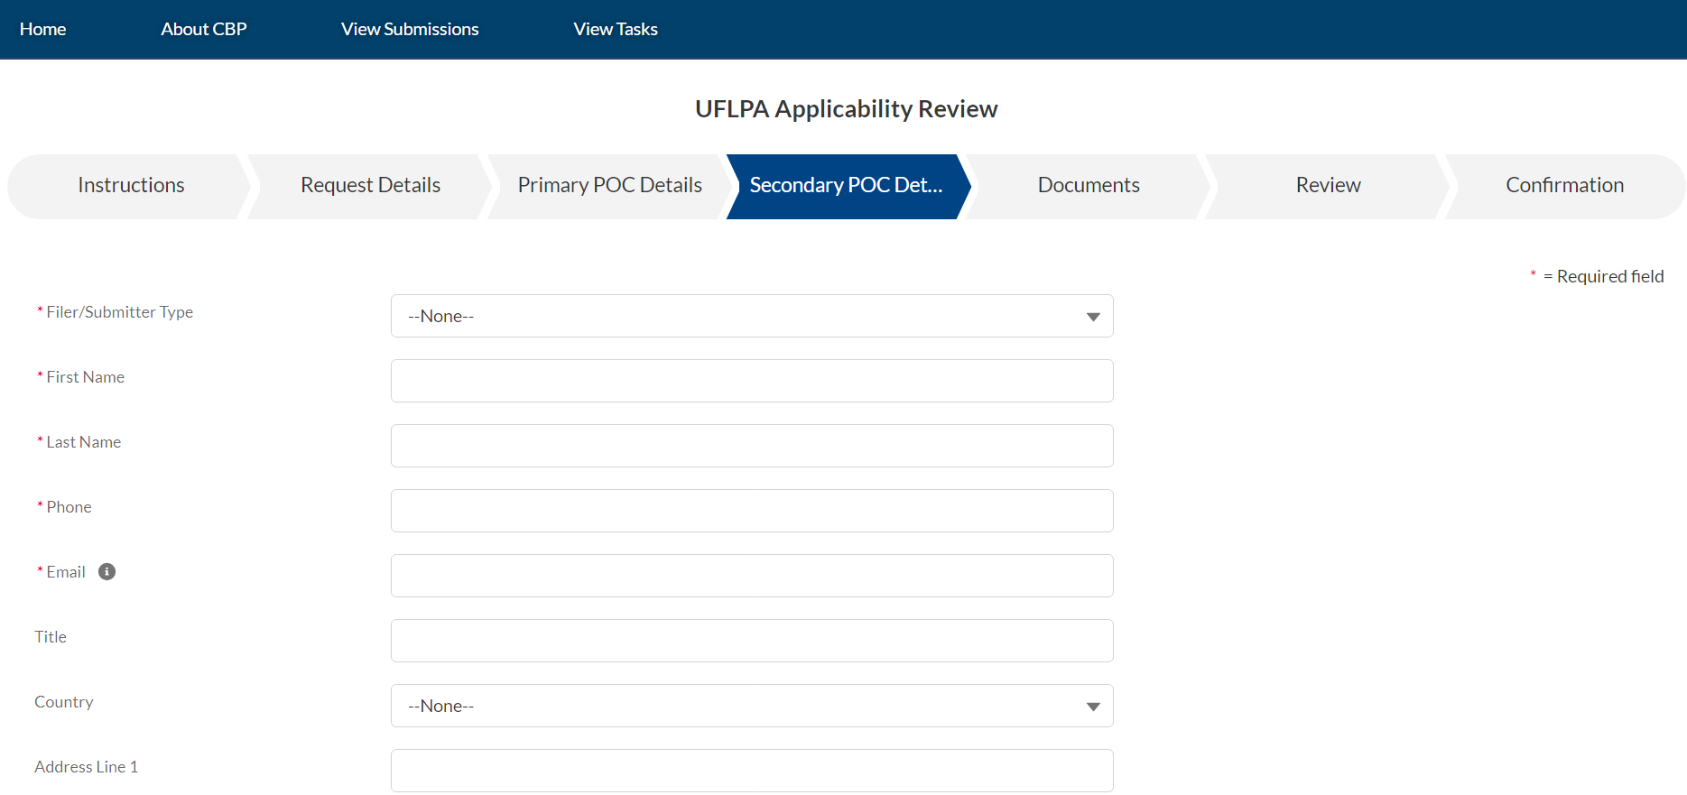The image size is (1687, 795).
Task: Click into the Last Name field
Action: coord(751,446)
